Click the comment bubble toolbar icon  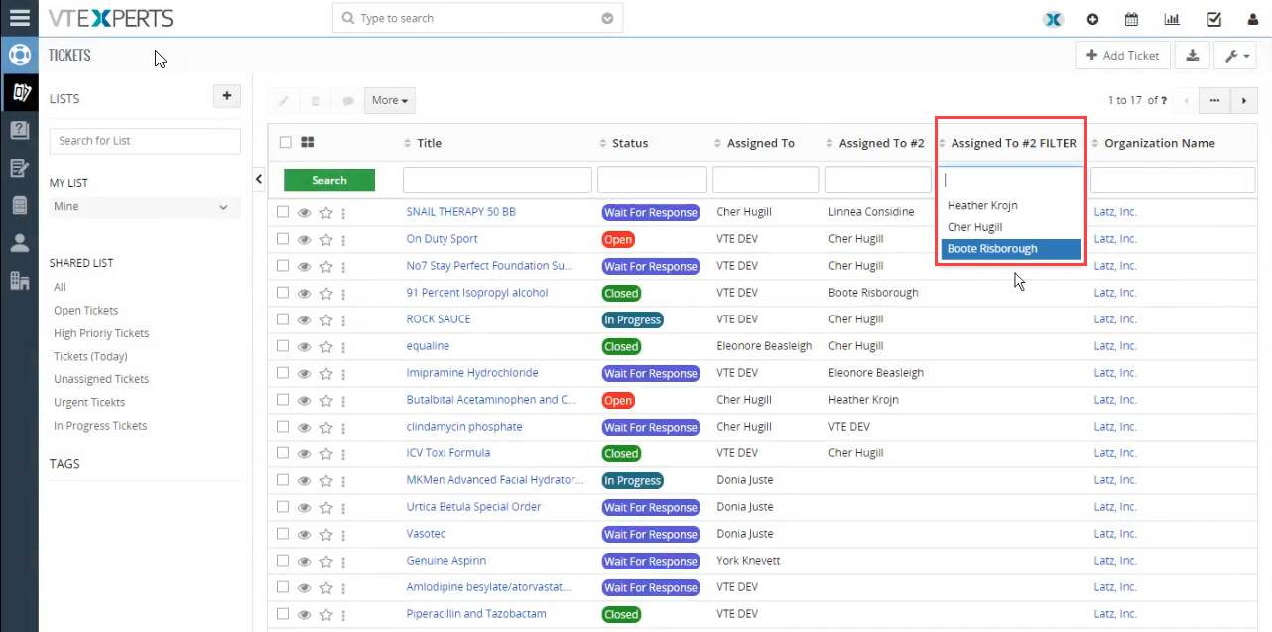(x=348, y=100)
